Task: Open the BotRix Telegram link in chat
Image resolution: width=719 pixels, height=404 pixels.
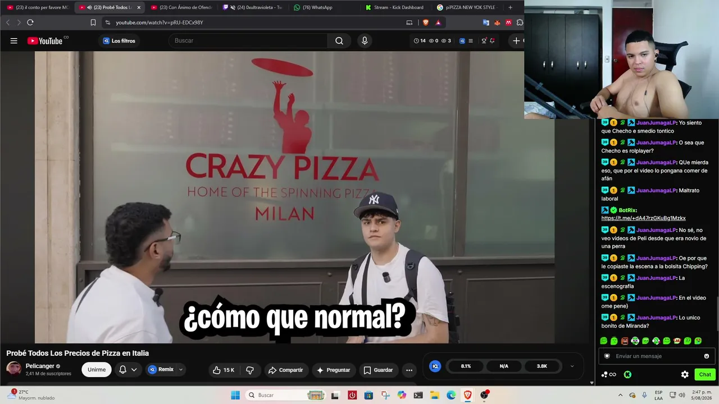Action: 643,218
